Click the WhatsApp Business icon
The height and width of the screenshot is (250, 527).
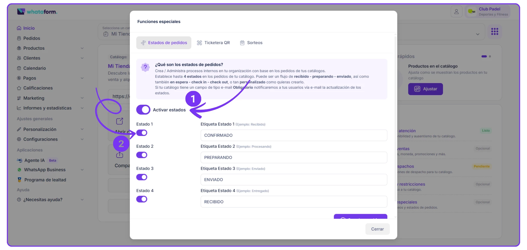coord(19,170)
